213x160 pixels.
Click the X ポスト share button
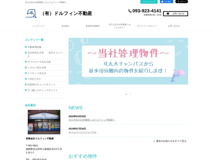[182, 2]
